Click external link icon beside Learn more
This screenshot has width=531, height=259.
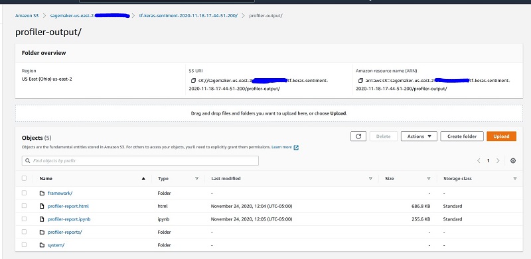[x=296, y=148]
